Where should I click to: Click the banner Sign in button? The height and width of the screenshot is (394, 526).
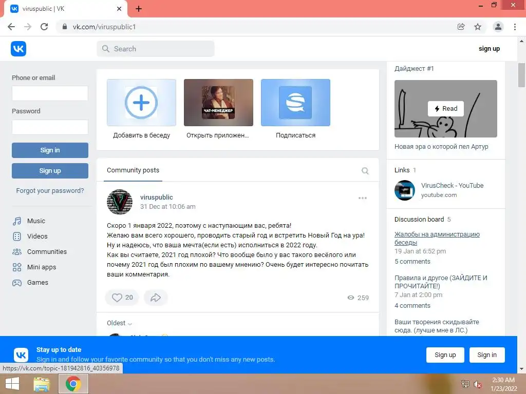487,355
